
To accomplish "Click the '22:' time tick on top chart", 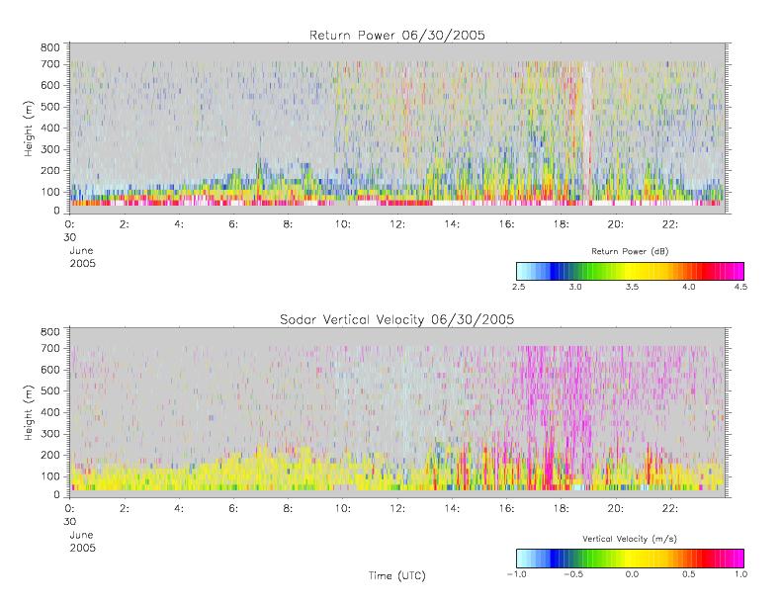I will [670, 224].
